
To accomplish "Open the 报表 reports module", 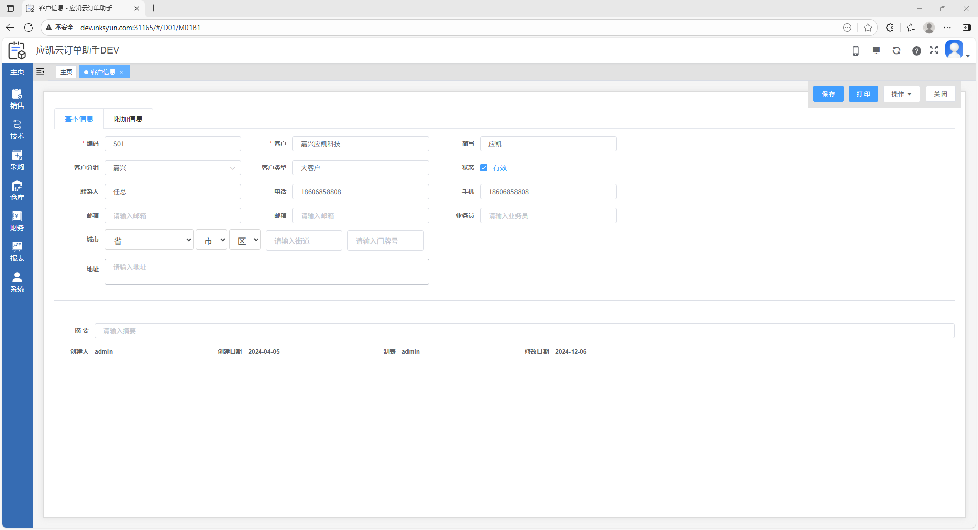I will coord(17,252).
